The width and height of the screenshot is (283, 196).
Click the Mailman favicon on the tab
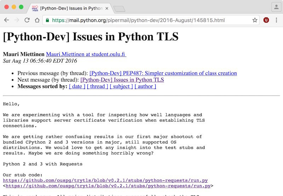(x=35, y=8)
